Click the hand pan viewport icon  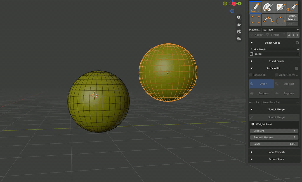[x=239, y=24]
